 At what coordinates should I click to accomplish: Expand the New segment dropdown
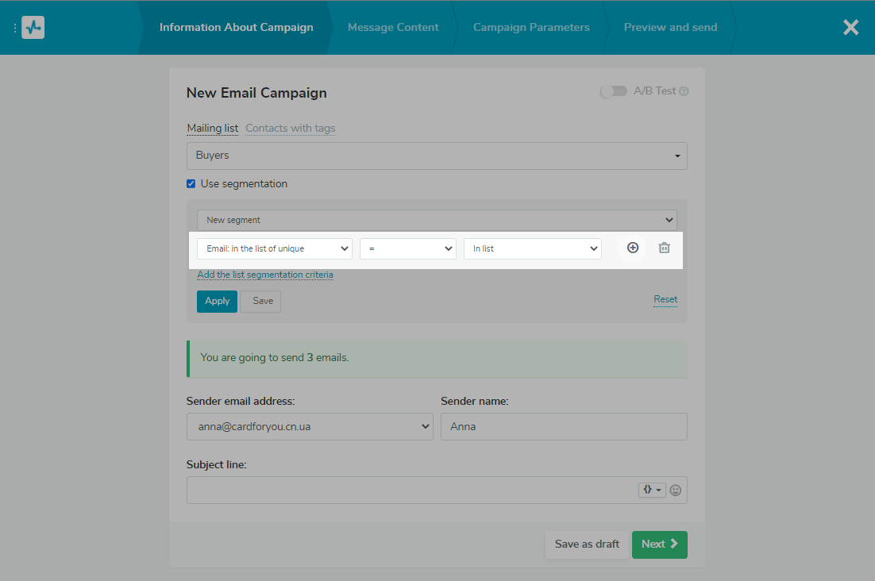[437, 220]
